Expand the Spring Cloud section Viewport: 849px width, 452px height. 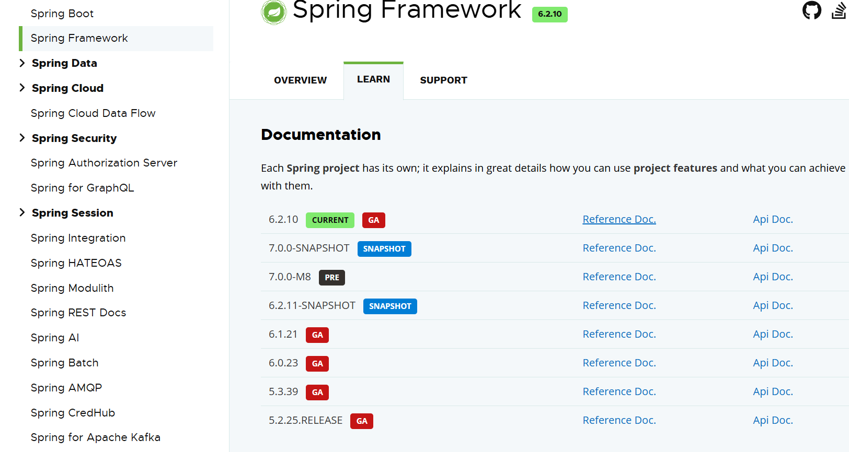tap(22, 88)
